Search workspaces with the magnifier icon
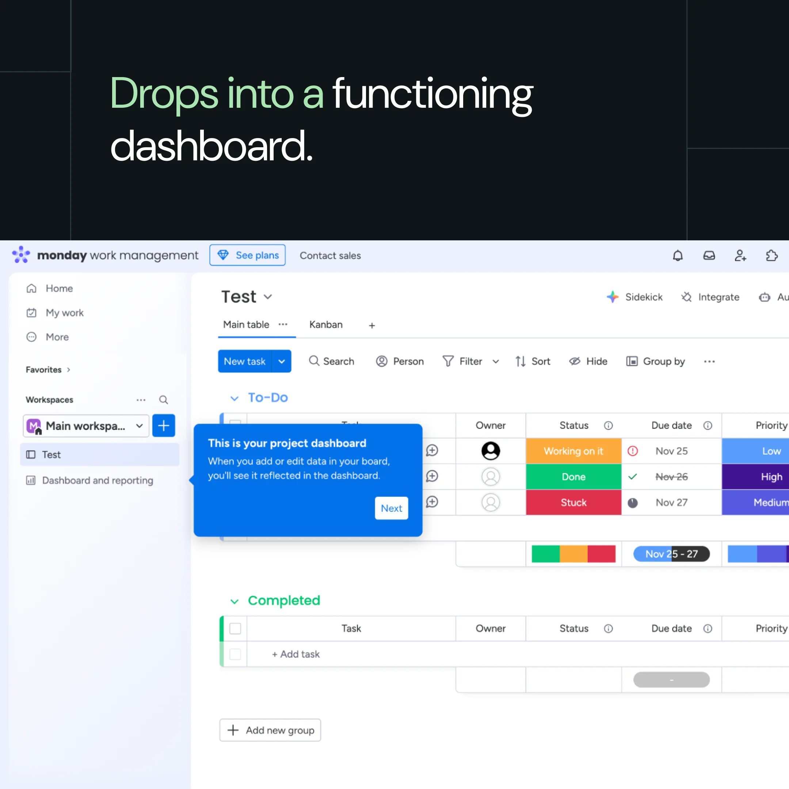 click(163, 400)
